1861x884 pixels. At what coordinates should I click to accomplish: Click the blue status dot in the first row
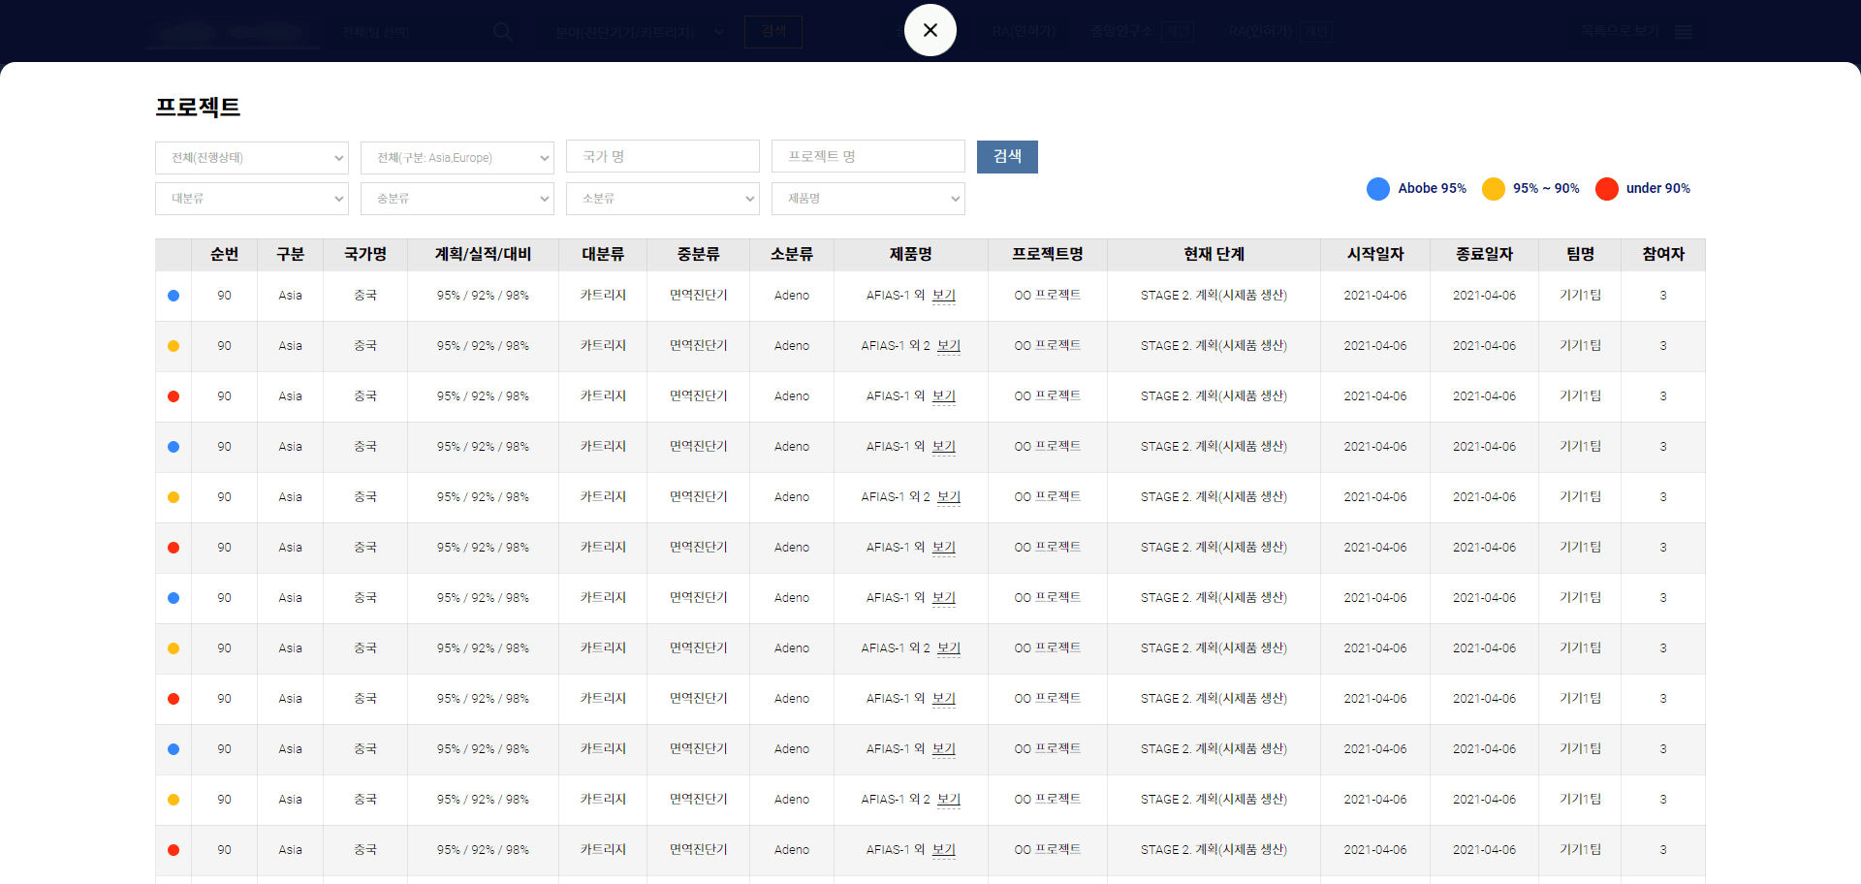[x=173, y=296]
